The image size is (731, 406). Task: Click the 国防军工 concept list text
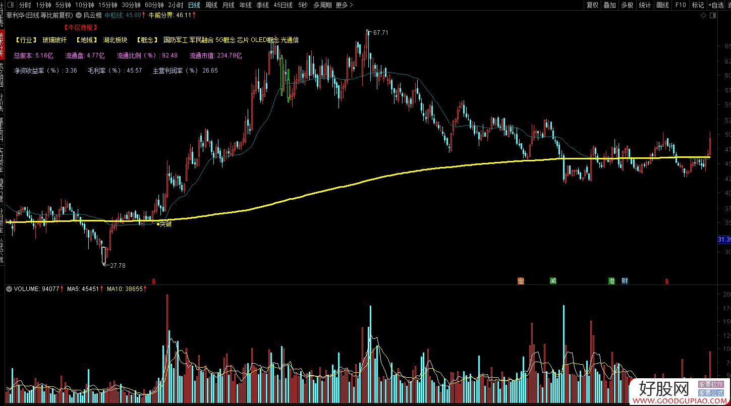tap(231, 40)
